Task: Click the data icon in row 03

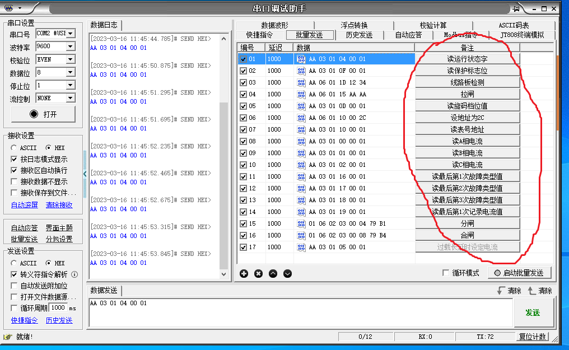Action: pyautogui.click(x=301, y=82)
